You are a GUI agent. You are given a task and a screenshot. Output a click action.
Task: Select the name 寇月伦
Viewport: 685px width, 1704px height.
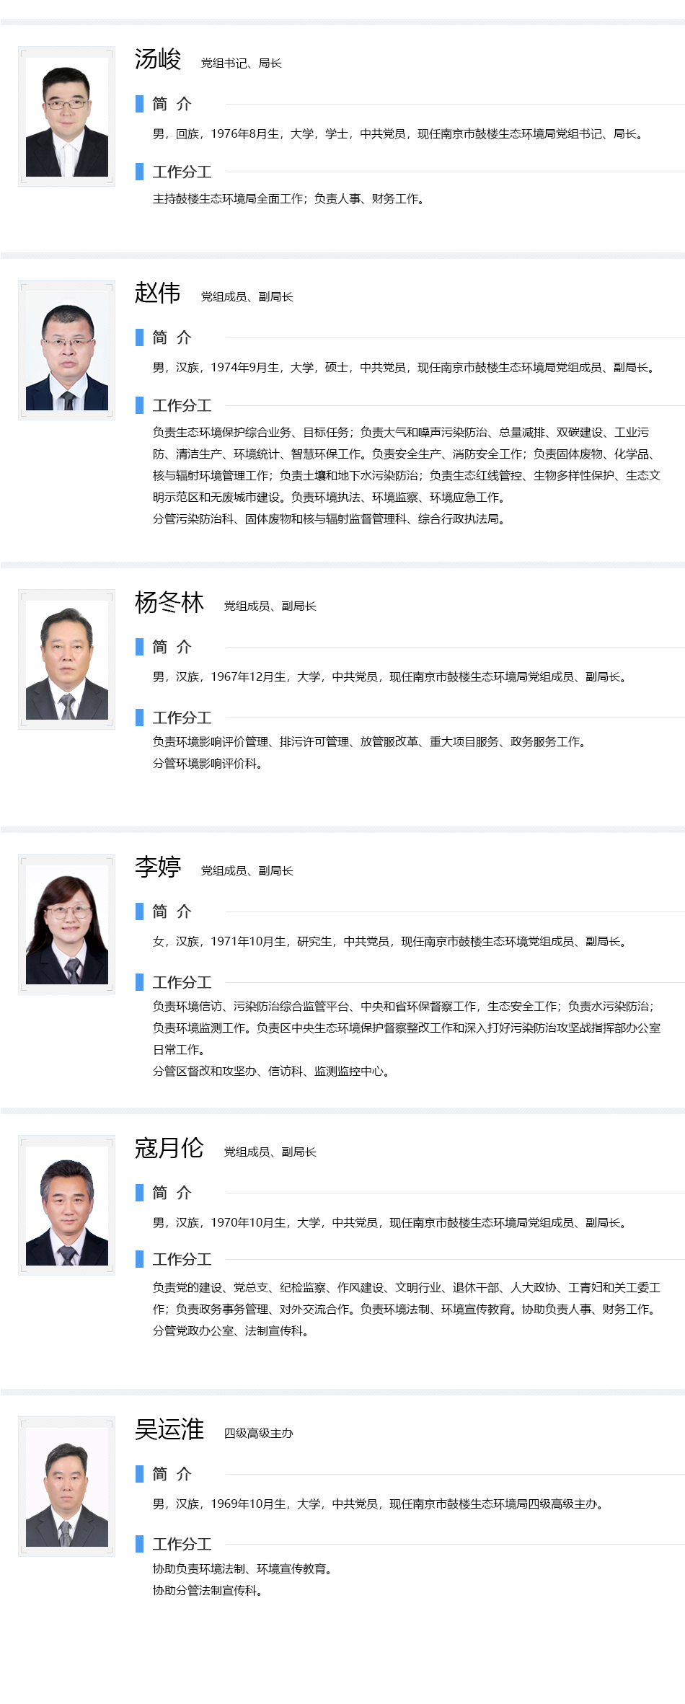pos(169,1148)
